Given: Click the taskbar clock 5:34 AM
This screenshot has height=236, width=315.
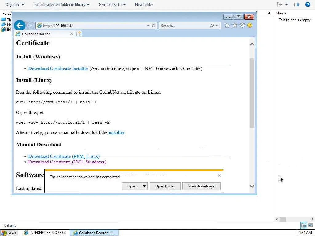Looking at the screenshot, I should pos(305,233).
